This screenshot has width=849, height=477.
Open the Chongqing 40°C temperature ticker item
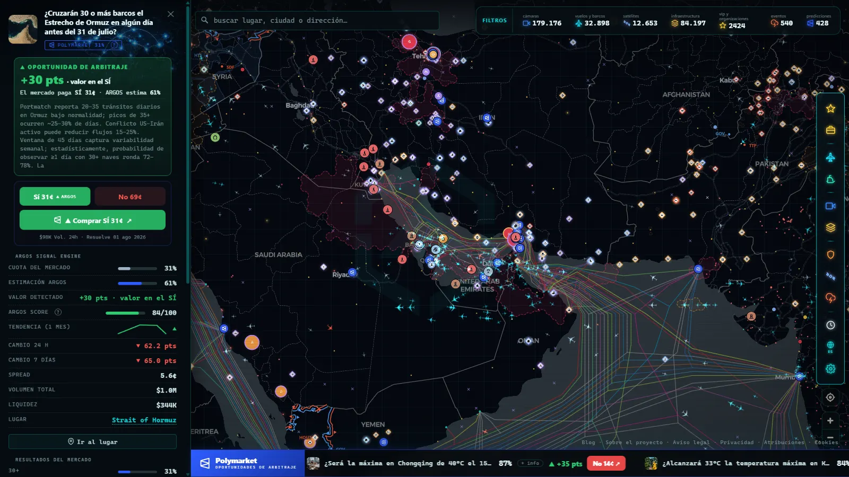[x=408, y=463]
